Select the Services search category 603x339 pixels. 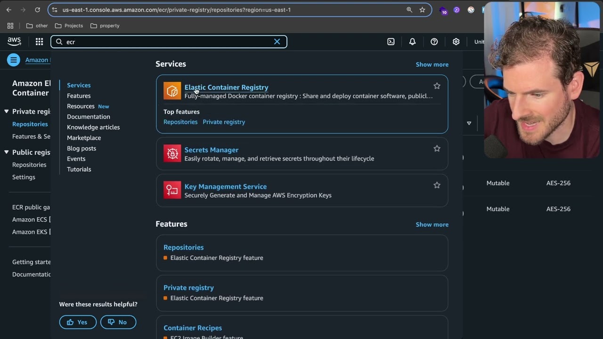79,85
